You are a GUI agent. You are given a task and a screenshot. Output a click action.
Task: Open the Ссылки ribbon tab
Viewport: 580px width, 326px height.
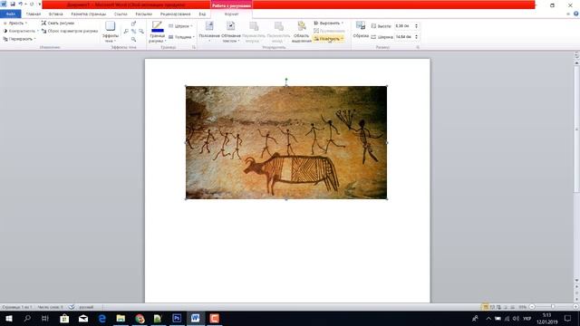pyautogui.click(x=121, y=14)
